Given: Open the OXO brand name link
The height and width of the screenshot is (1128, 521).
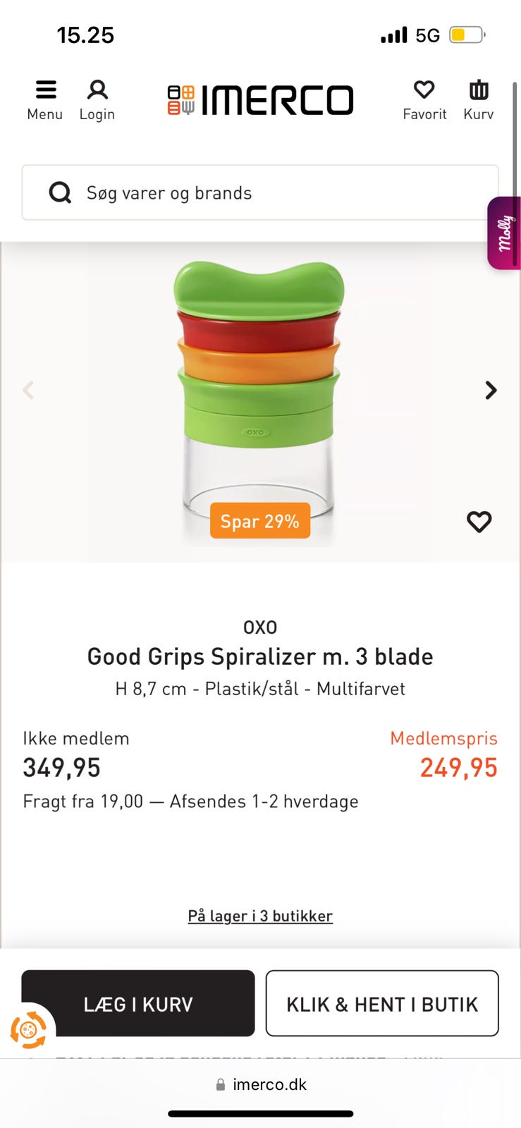Looking at the screenshot, I should pyautogui.click(x=260, y=627).
